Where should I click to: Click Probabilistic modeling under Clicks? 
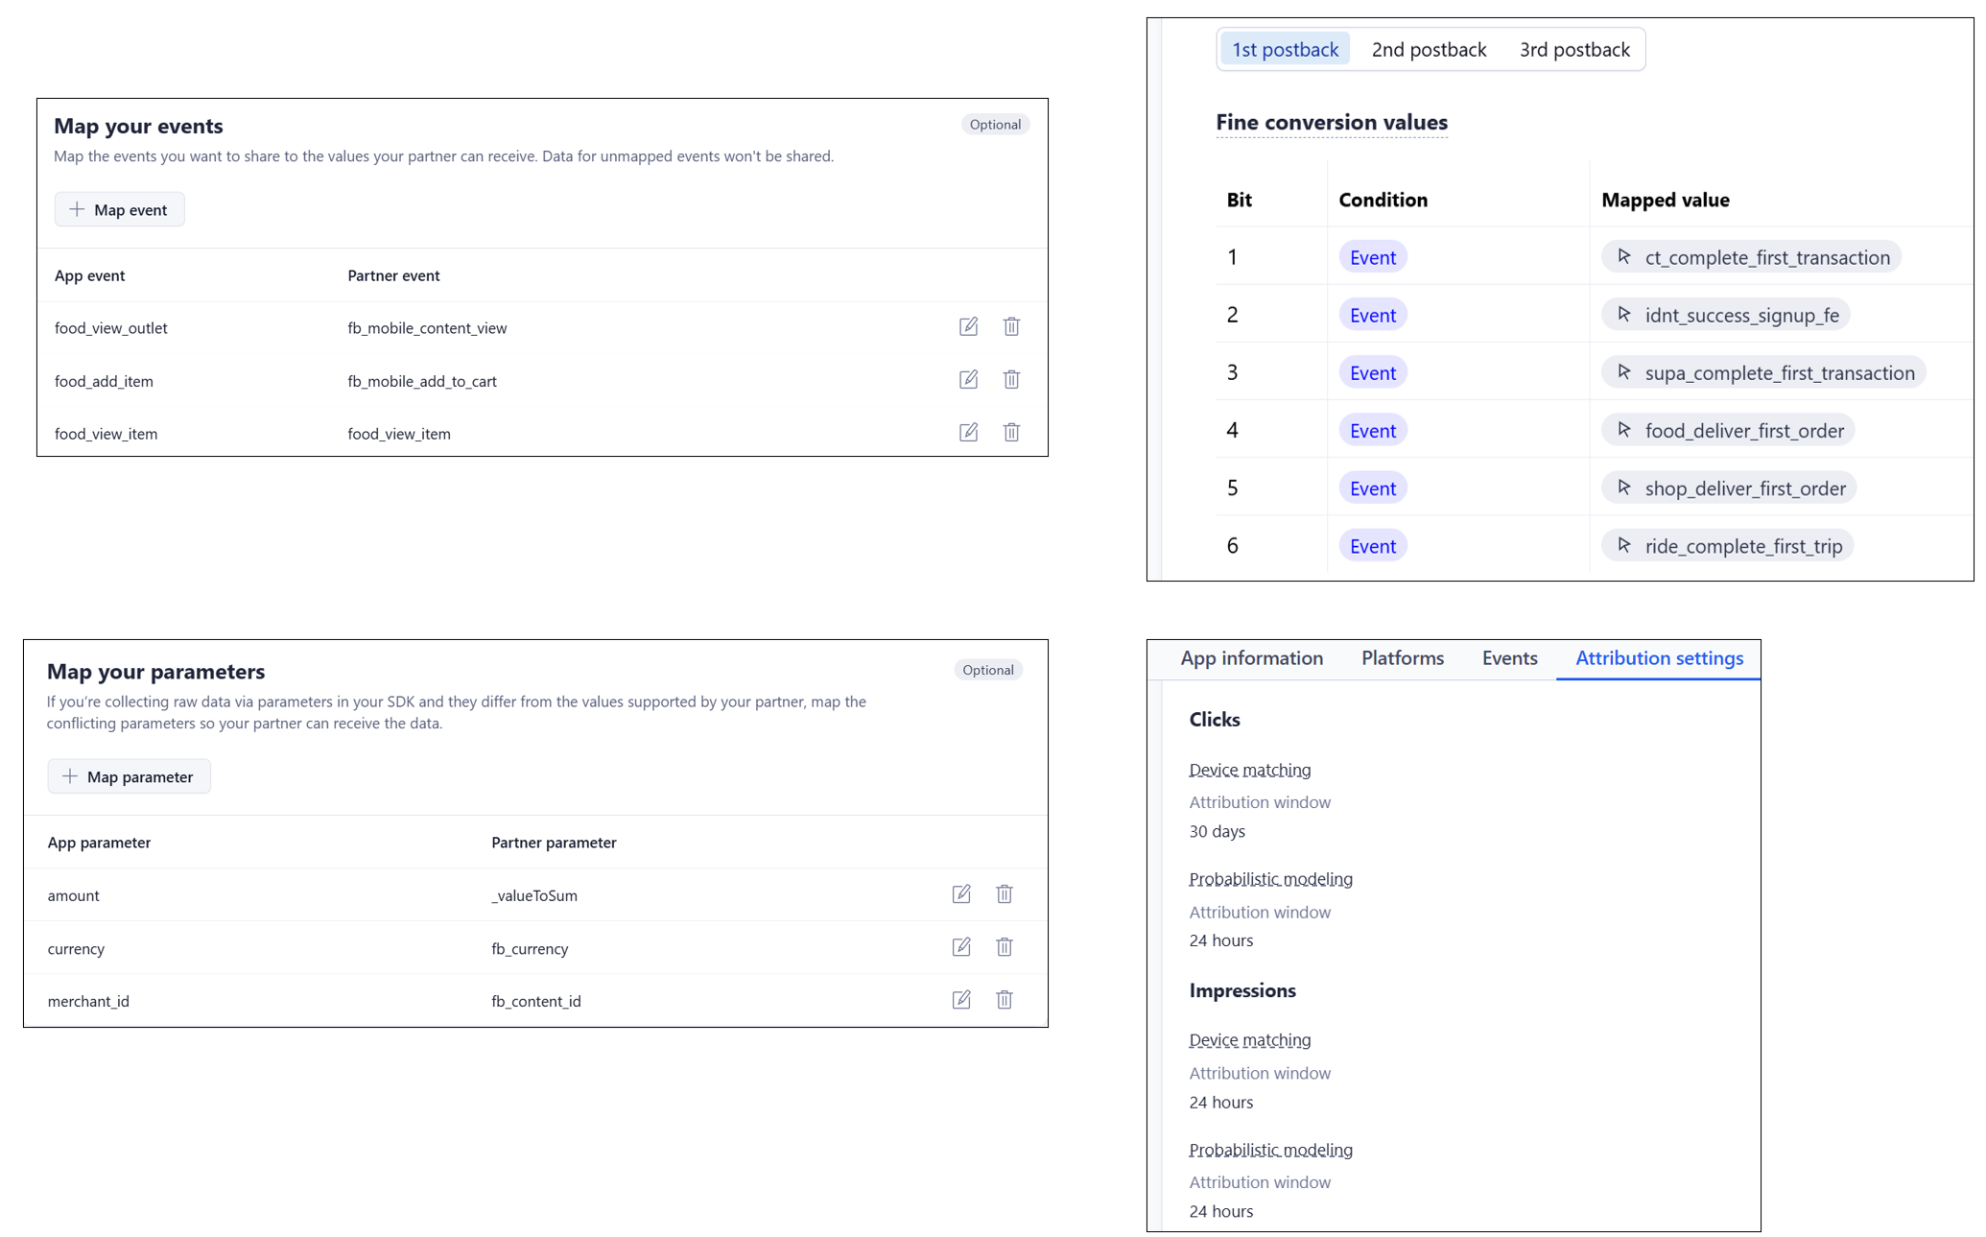[x=1270, y=879]
